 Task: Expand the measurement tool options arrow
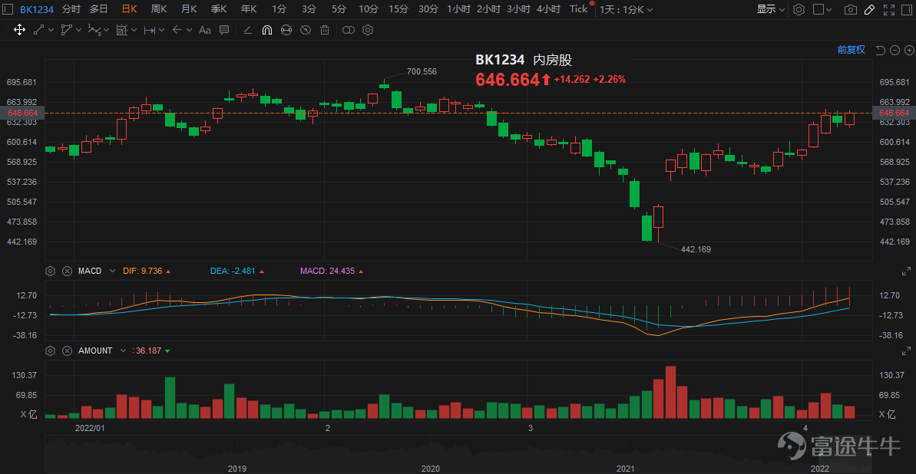click(x=134, y=30)
